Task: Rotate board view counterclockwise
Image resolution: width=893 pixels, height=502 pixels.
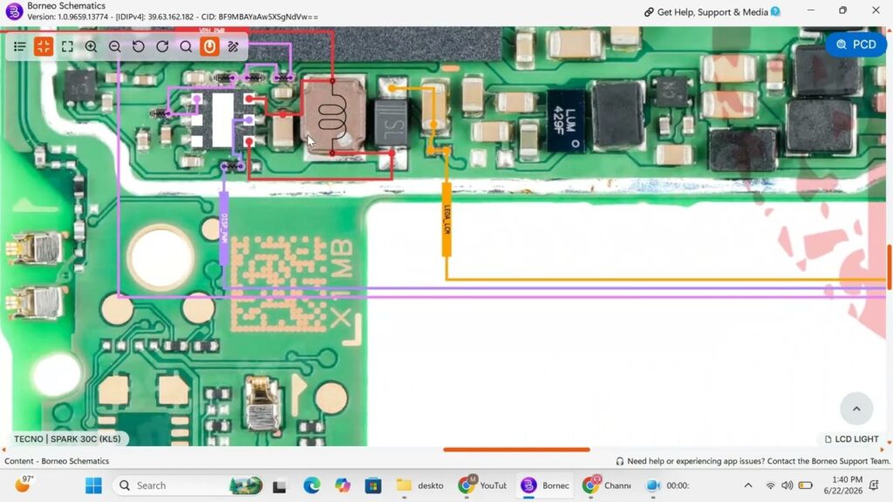Action: (139, 46)
